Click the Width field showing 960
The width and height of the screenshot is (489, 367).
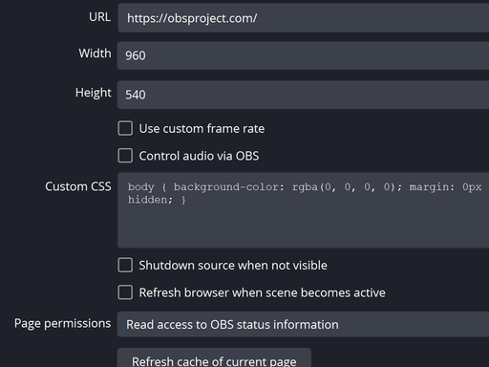tap(304, 55)
